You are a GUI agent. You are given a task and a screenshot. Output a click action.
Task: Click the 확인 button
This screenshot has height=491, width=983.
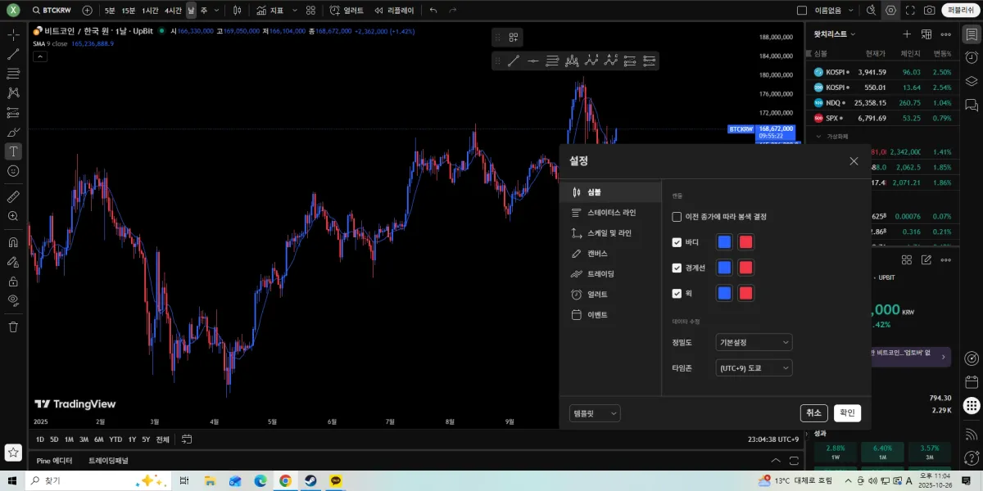847,413
